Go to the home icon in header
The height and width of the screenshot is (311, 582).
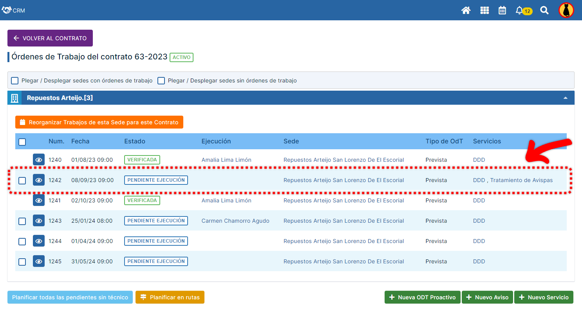coord(466,11)
